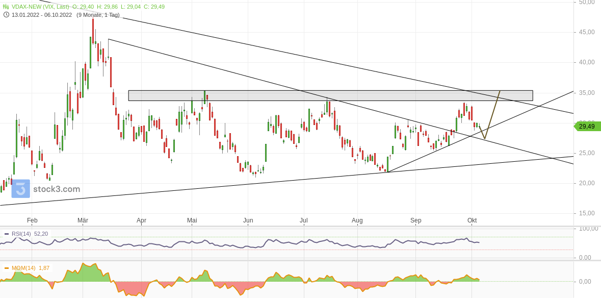Expand the (9 Monate, 1 Tag) timeframe setting
This screenshot has width=601, height=298.
(x=98, y=15)
